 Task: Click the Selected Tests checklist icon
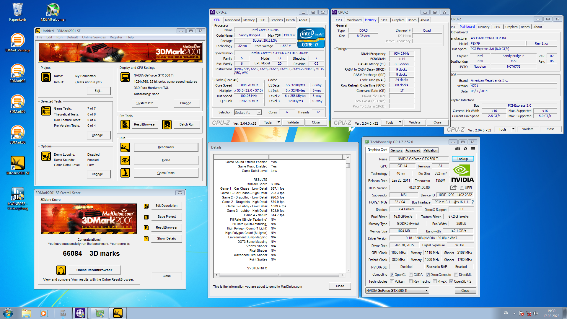pos(46,111)
